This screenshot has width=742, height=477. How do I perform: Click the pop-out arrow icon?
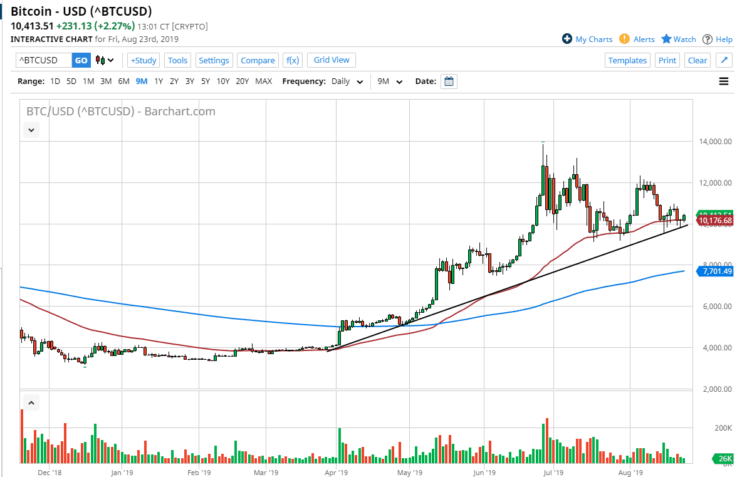pos(724,60)
